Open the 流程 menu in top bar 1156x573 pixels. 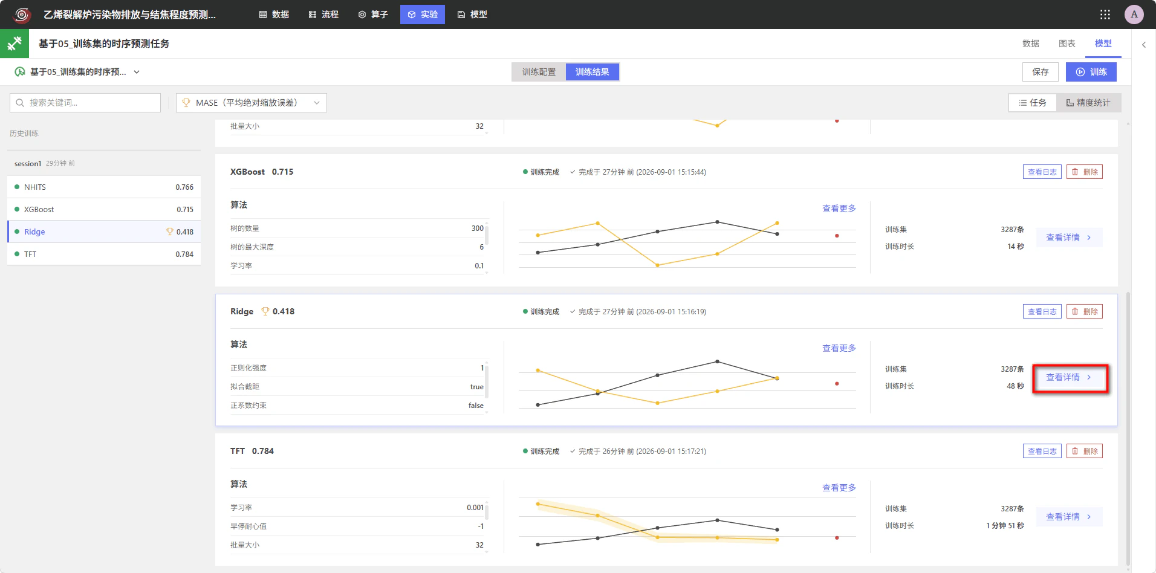pos(323,15)
